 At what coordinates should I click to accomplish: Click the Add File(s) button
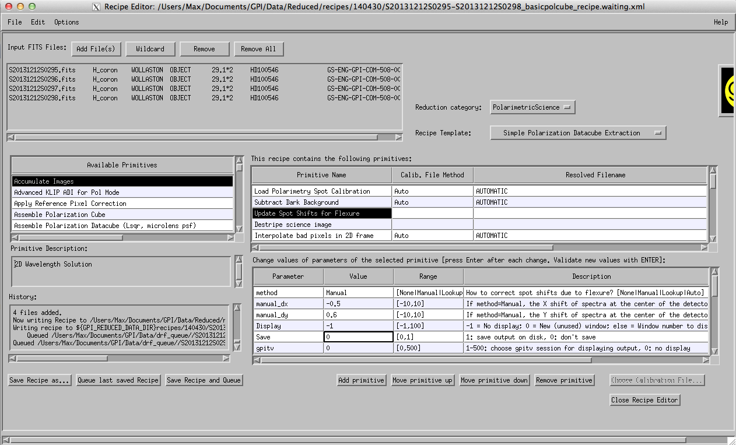tap(96, 49)
